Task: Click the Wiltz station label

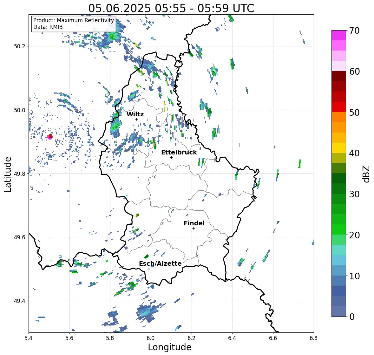Action: point(135,114)
